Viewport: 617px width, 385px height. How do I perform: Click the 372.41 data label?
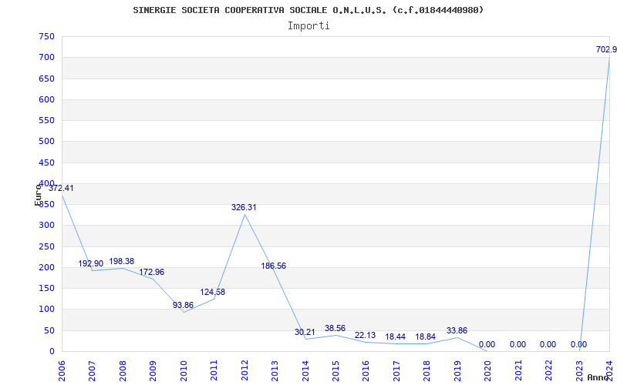[x=61, y=188]
